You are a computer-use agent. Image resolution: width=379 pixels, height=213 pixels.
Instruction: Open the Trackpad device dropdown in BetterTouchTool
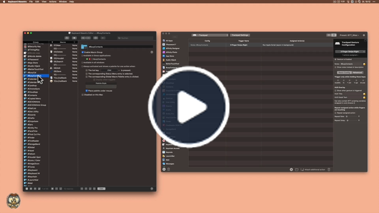tap(210, 35)
